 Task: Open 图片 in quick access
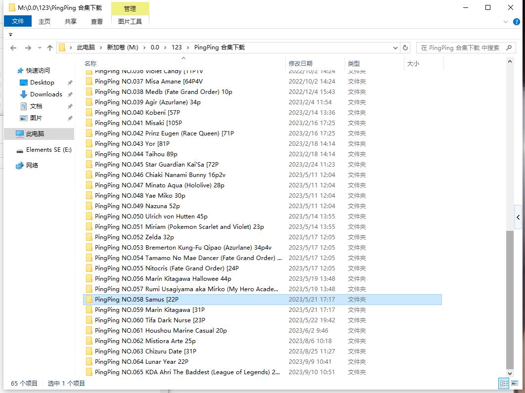click(36, 118)
